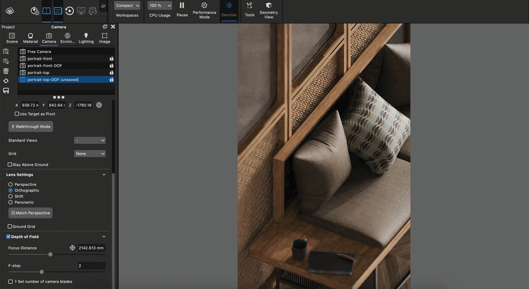Image resolution: width=529 pixels, height=289 pixels.
Task: Open the Lighting panel icon
Action: click(86, 37)
